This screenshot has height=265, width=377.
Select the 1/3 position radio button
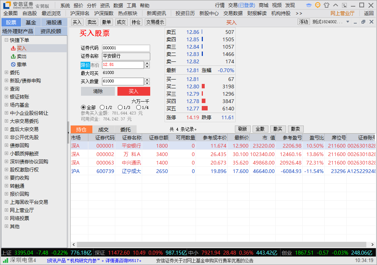120,107
